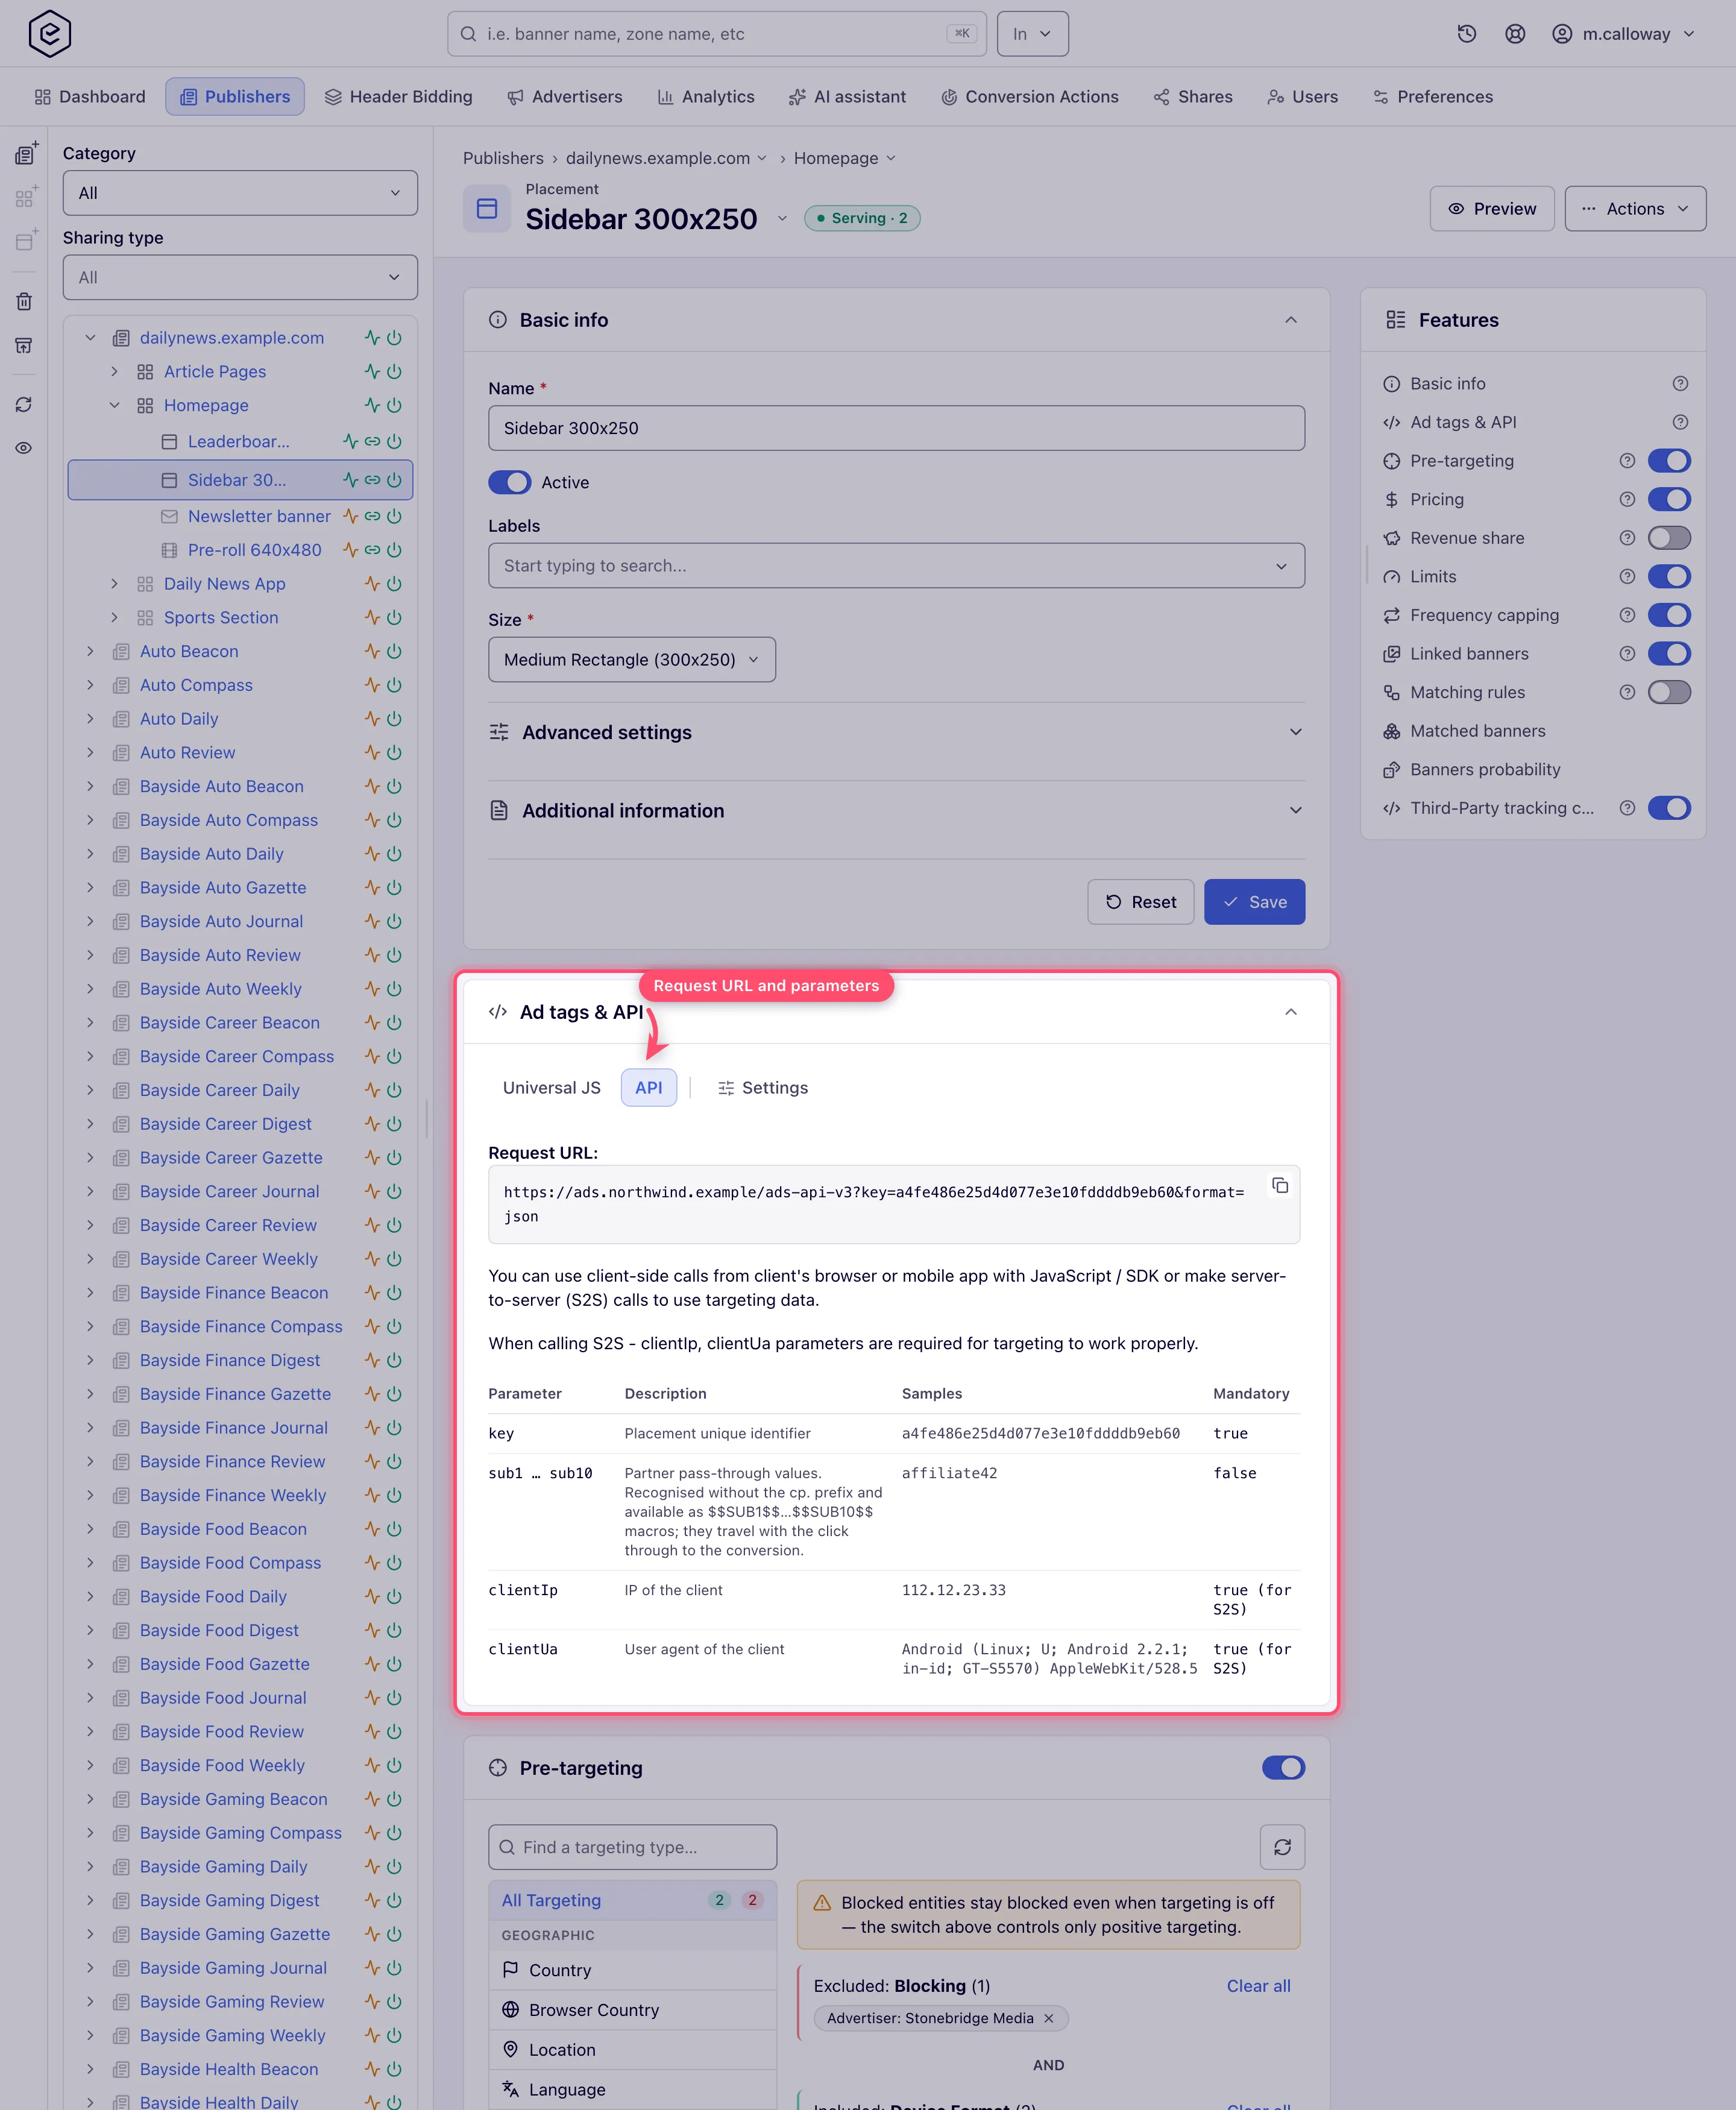
Task: Click the global search field
Action: 716,33
